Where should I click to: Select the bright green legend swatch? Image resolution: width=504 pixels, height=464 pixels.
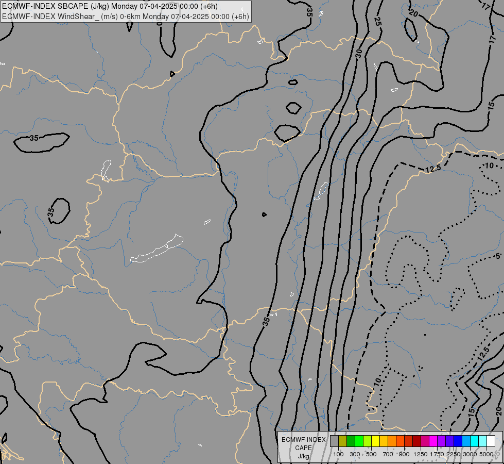tap(359, 441)
